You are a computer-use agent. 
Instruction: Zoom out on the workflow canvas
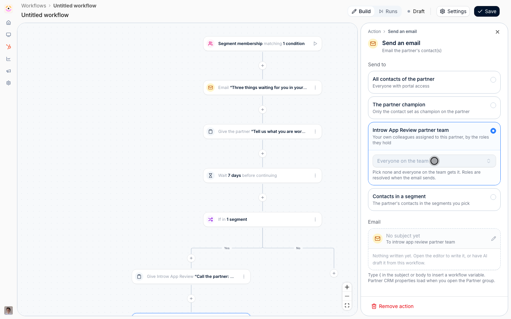tap(347, 296)
